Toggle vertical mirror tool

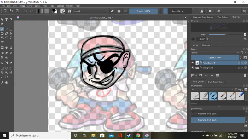click(x=210, y=11)
